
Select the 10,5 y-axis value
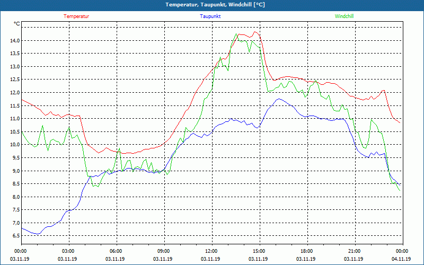[x=15, y=131]
